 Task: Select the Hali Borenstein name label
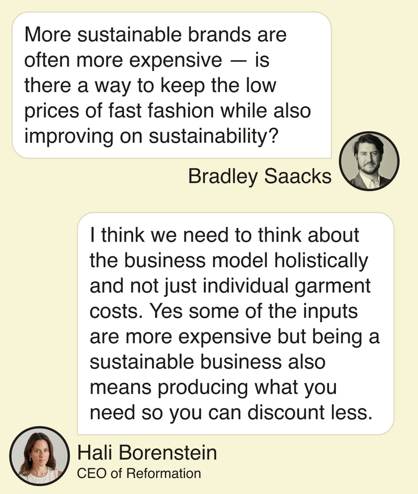147,453
